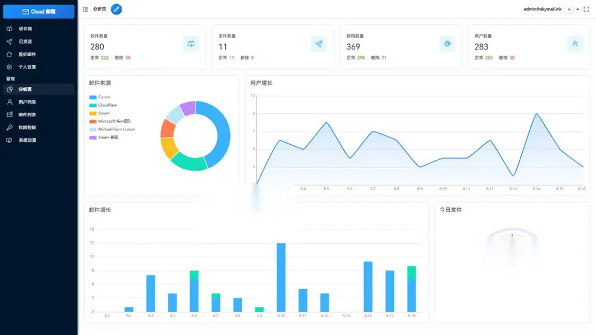Toggle the Michael from Cursor legend entry
The image size is (596, 335).
tap(112, 129)
